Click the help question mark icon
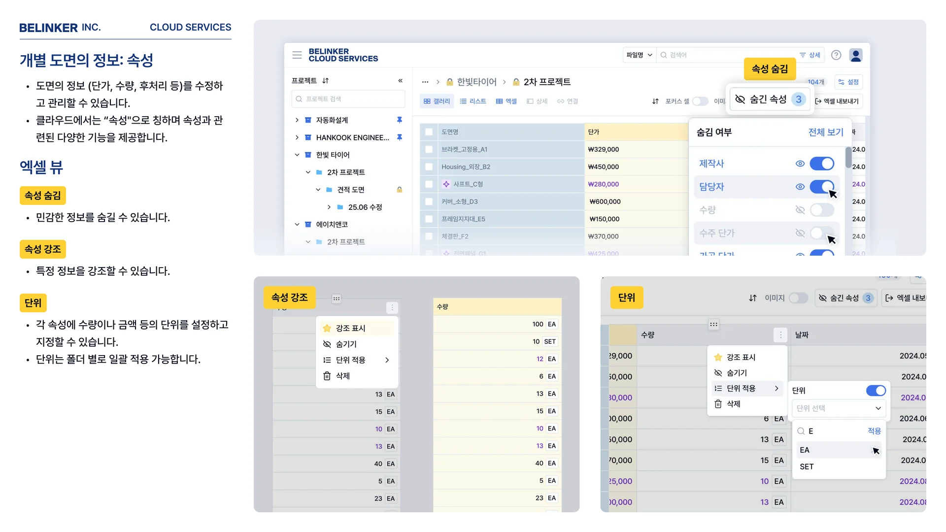 coord(836,55)
